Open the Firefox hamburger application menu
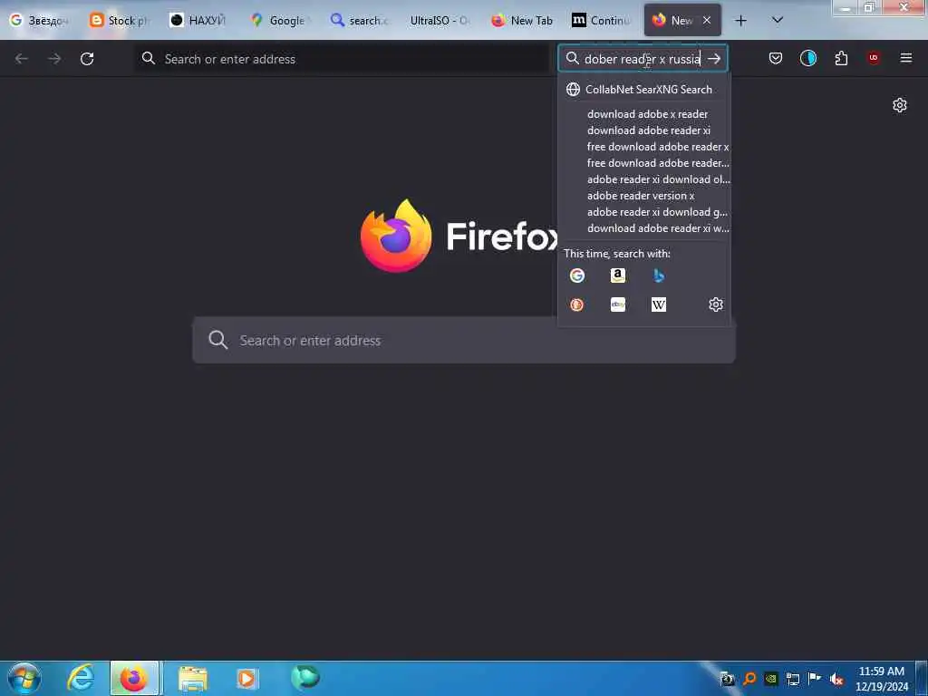This screenshot has width=928, height=696. [x=906, y=58]
